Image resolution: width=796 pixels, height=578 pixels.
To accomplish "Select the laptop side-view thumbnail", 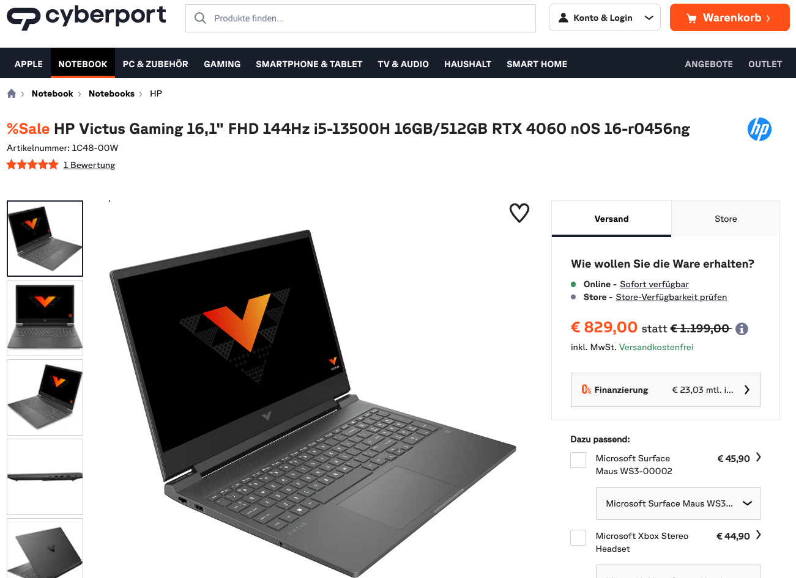I will pyautogui.click(x=45, y=477).
